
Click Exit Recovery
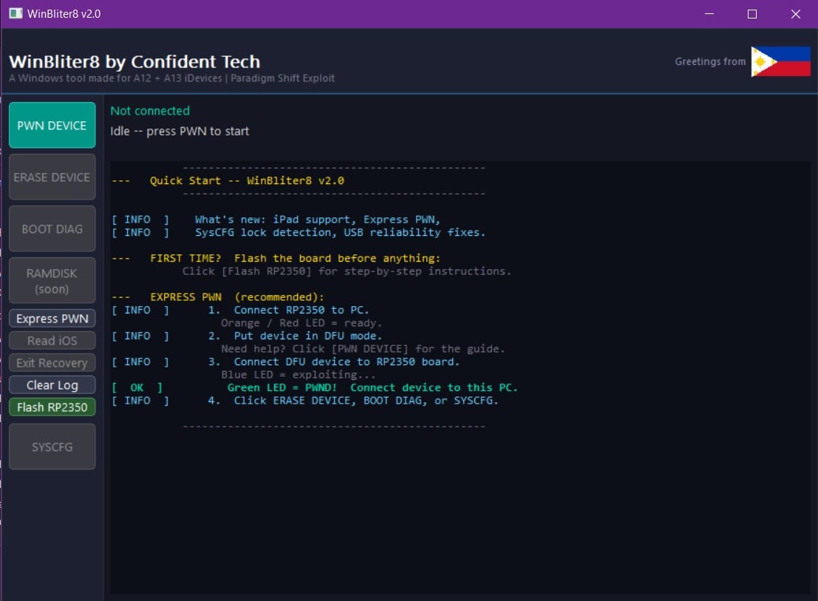(52, 362)
